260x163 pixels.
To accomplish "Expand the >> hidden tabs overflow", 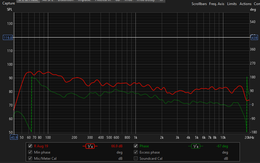I will [161, 1].
